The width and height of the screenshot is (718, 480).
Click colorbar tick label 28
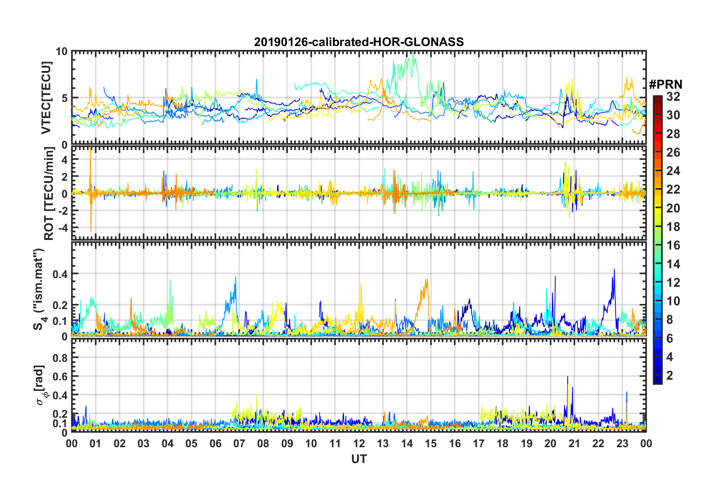[673, 134]
